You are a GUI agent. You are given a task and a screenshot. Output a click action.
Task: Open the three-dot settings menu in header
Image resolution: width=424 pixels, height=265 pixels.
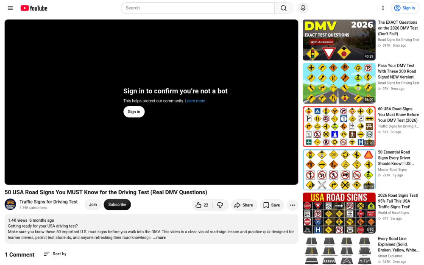382,8
